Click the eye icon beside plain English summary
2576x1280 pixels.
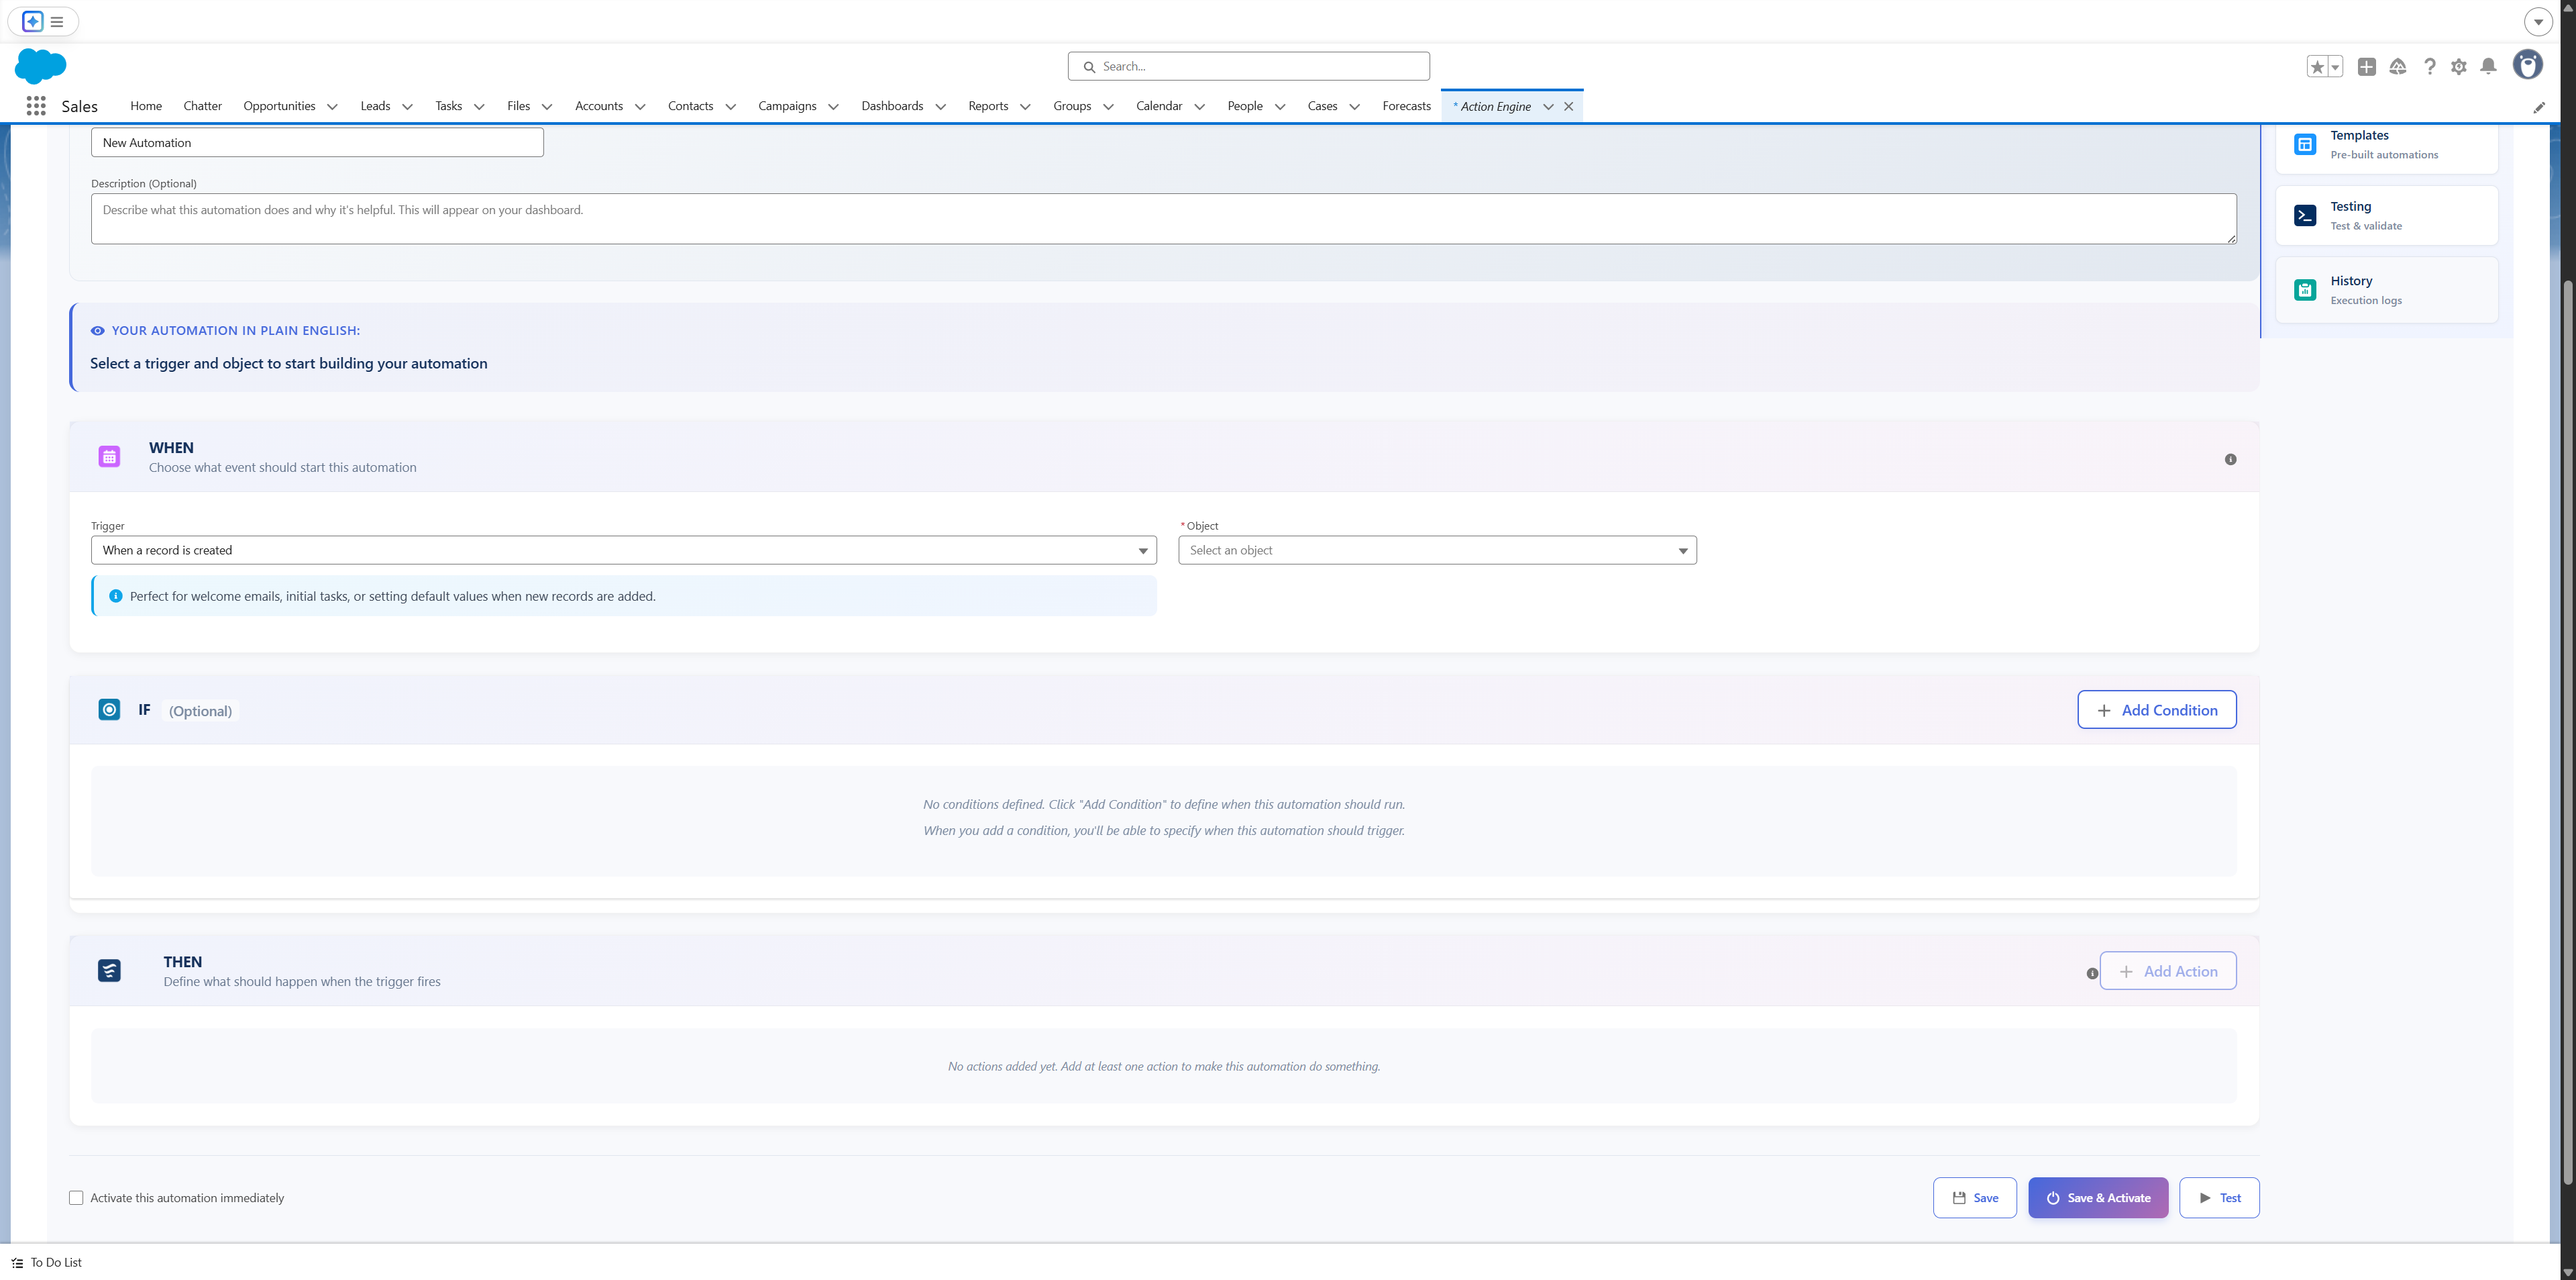point(97,330)
